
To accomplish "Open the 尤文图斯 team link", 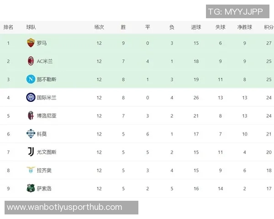I will click(47, 152).
